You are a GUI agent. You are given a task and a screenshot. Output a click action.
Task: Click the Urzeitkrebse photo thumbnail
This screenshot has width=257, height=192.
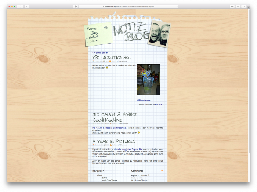(x=148, y=80)
